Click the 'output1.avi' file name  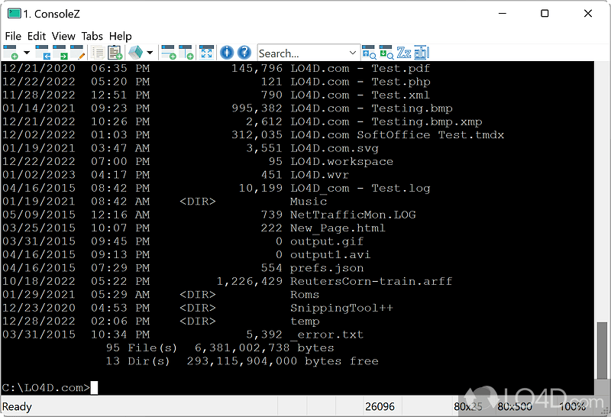point(331,255)
